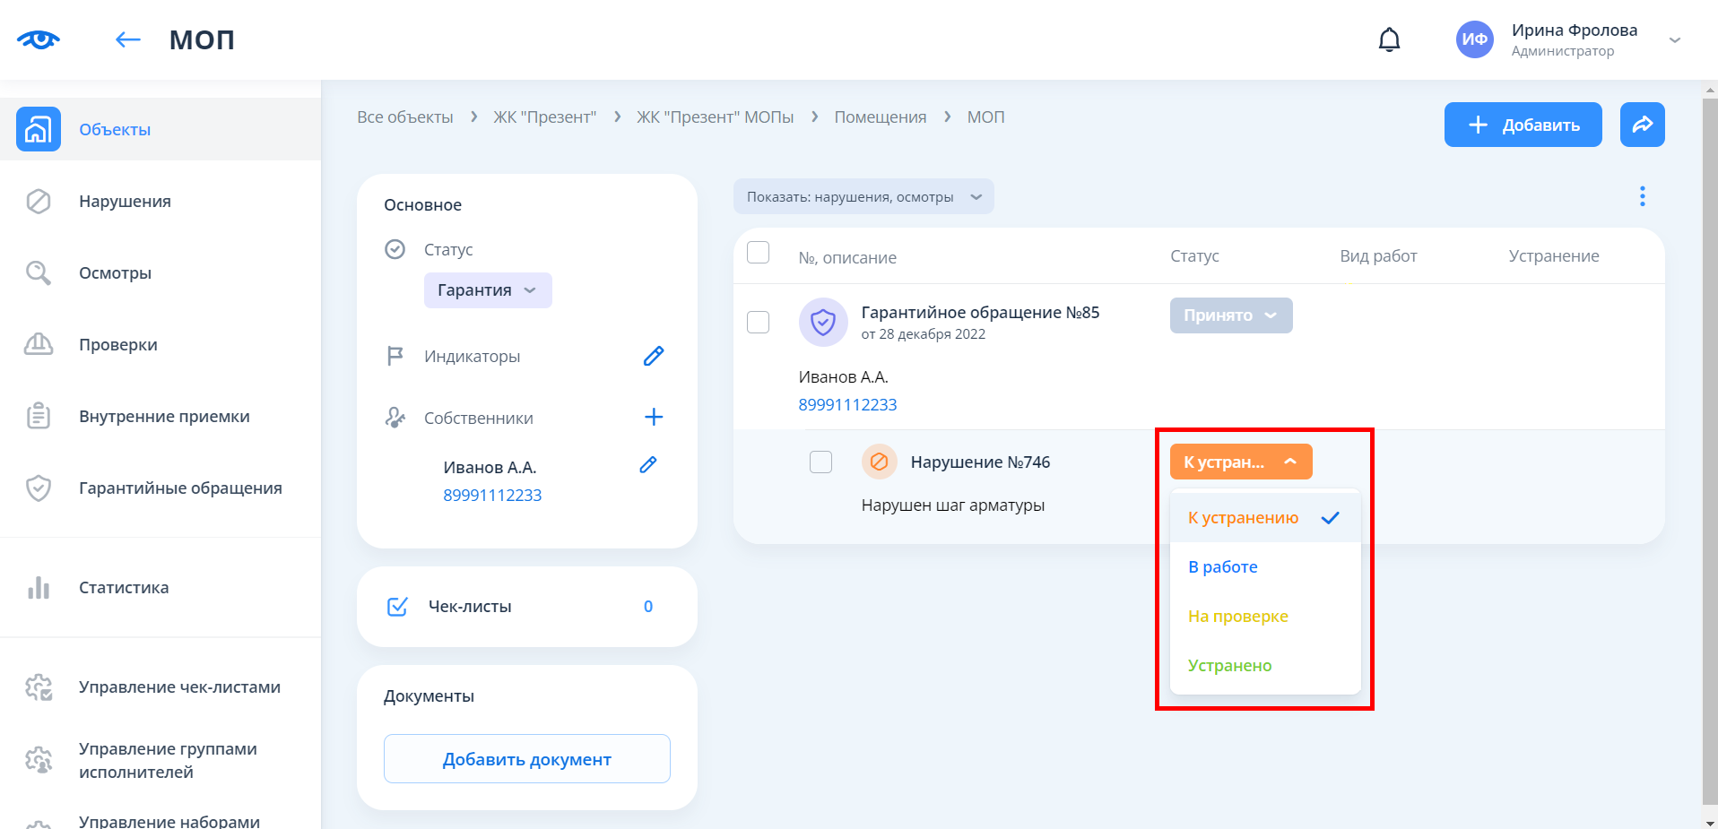
Task: Edit indicators with the pencil icon
Action: point(654,356)
